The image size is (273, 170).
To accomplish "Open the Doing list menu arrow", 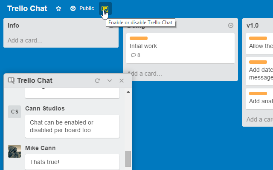I will 231,25.
